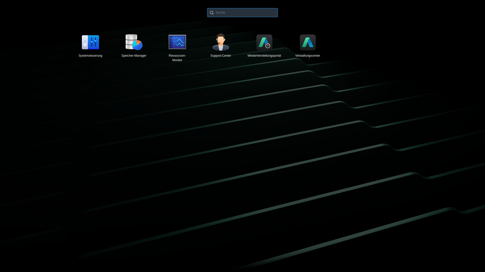Open Support-Center via the headset agent icon
The width and height of the screenshot is (485, 272).
tap(221, 42)
